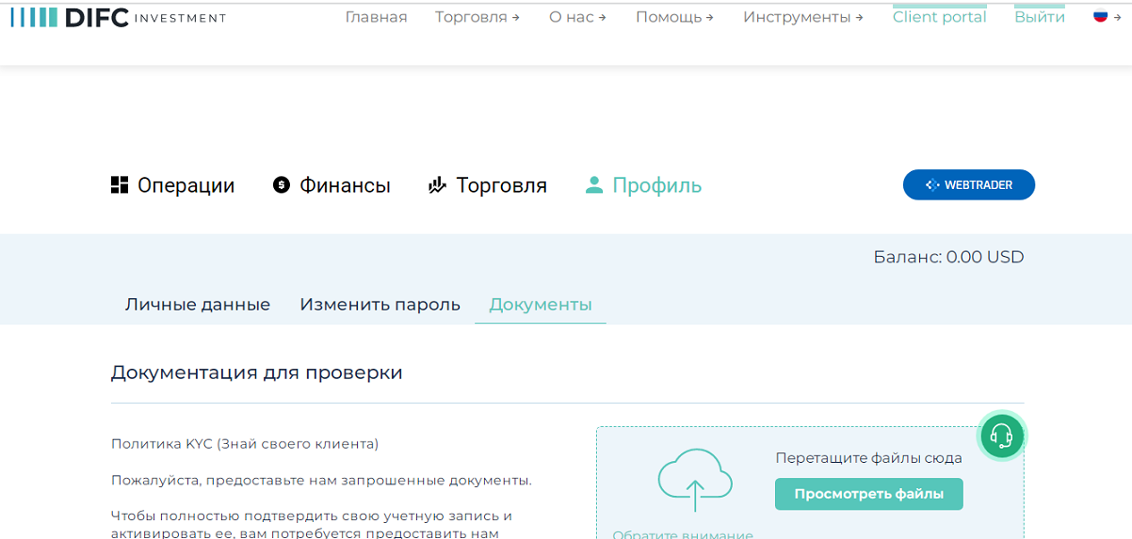Click the cloud upload icon
1132x539 pixels.
(x=695, y=481)
